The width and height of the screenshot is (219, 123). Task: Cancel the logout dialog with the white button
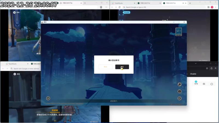(105, 67)
